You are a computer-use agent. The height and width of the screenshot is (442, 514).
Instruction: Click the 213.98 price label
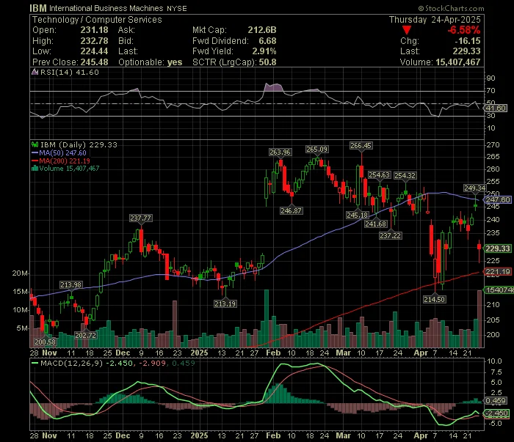click(70, 285)
